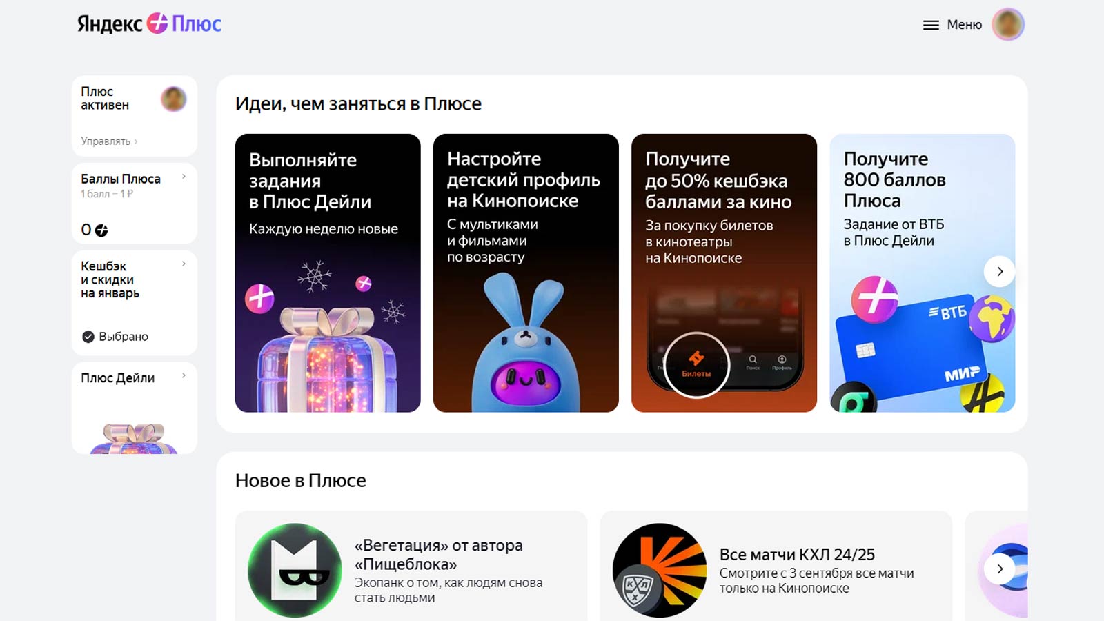This screenshot has height=621, width=1104.
Task: Click the checkmark icon next to Выбрано
Action: point(88,337)
